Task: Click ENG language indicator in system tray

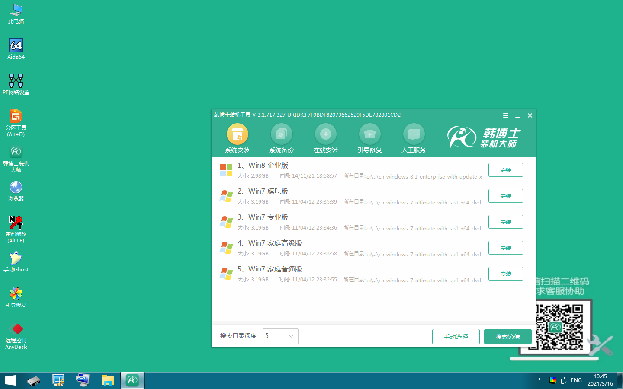Action: point(576,380)
